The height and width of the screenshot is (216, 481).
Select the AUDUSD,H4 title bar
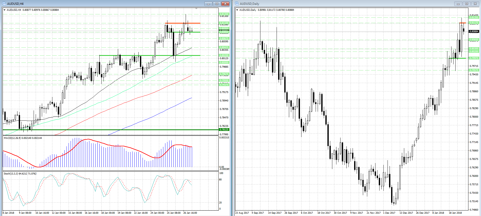[x=103, y=4]
